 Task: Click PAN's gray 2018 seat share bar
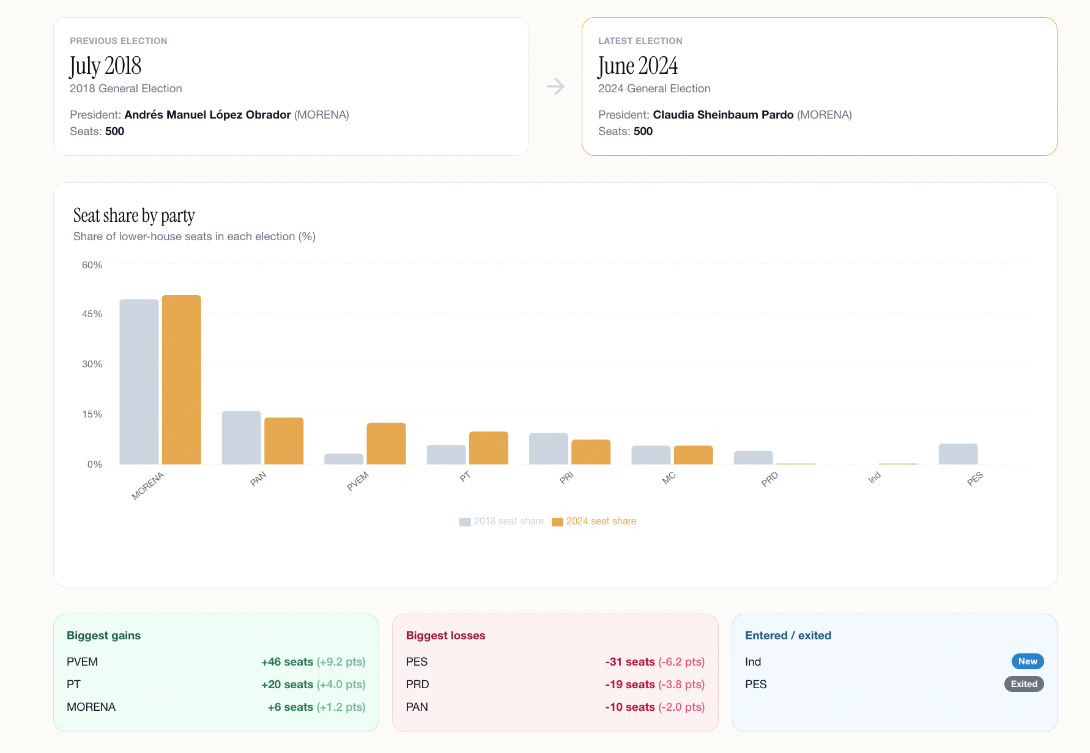point(241,438)
